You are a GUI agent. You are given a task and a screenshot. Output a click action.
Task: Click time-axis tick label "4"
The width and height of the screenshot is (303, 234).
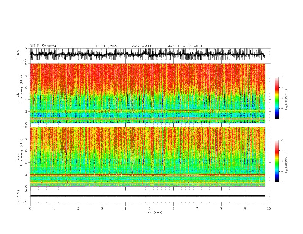(125, 208)
